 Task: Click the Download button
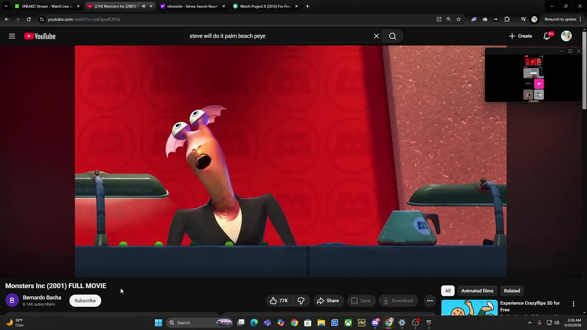coord(398,301)
